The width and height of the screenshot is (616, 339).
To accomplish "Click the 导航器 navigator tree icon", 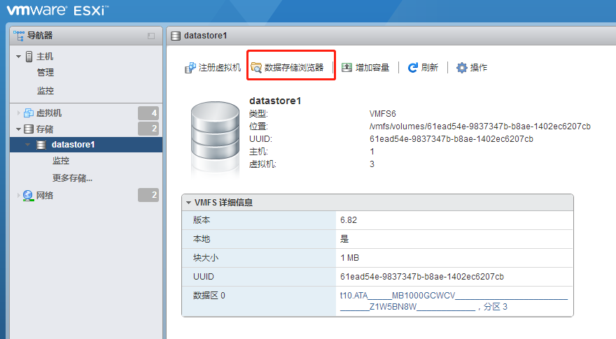I will [x=18, y=36].
